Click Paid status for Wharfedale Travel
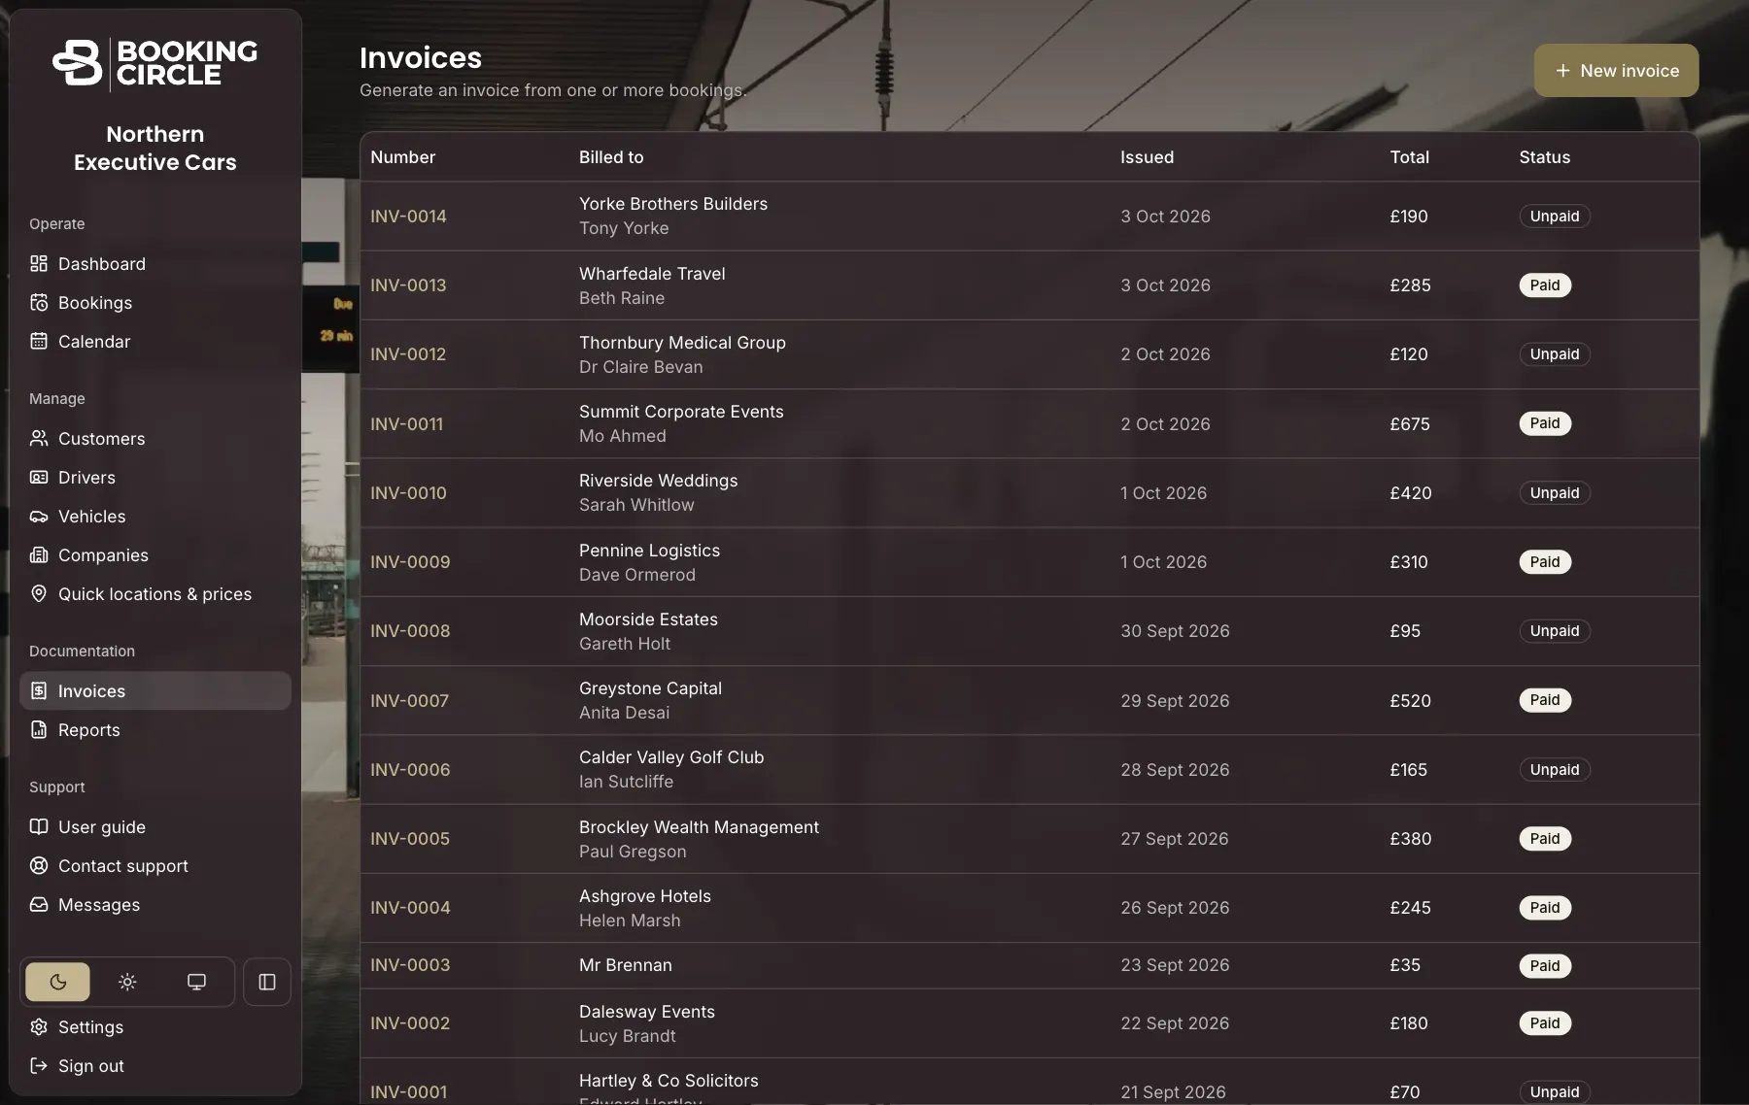The image size is (1749, 1105). (1545, 285)
